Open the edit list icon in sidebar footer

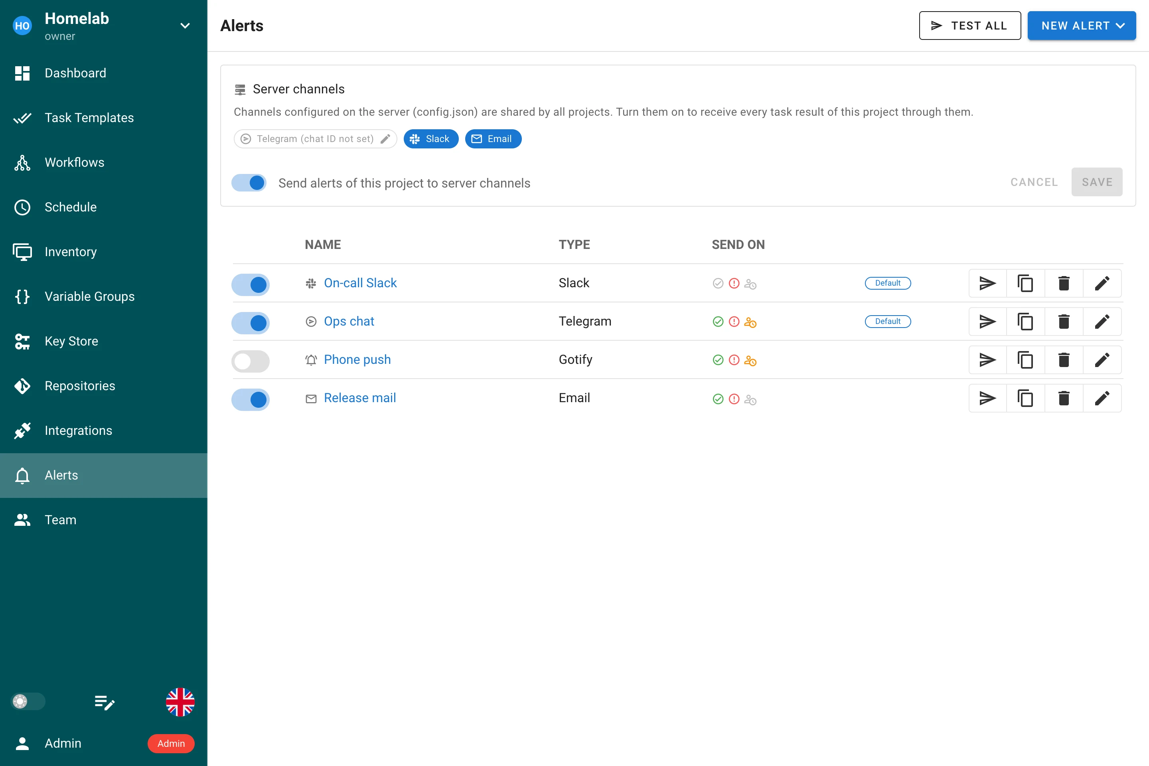(104, 702)
